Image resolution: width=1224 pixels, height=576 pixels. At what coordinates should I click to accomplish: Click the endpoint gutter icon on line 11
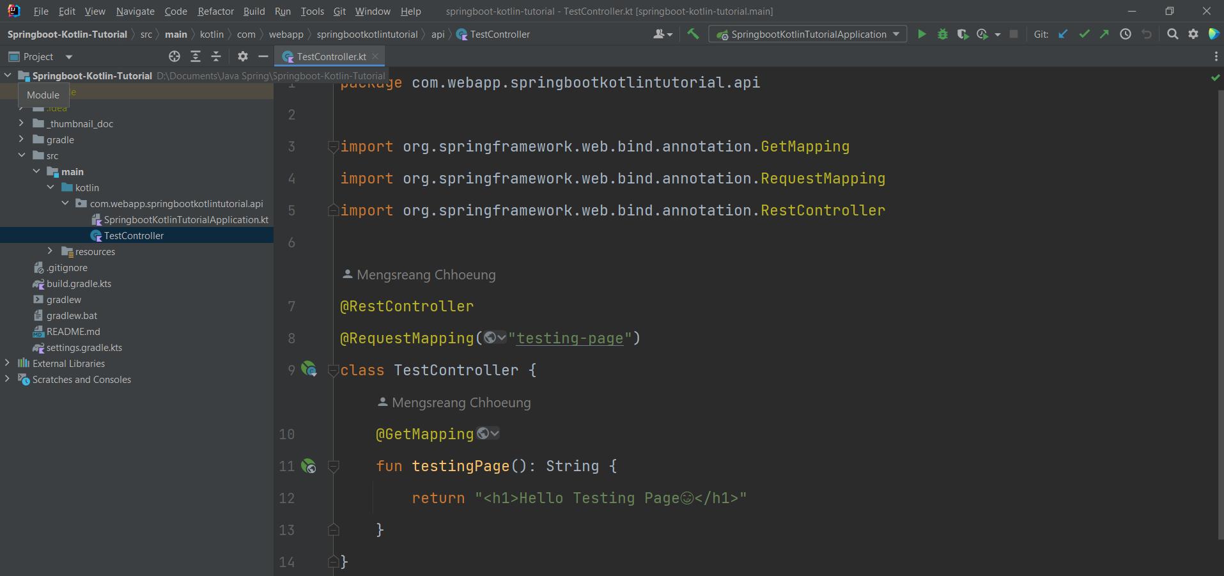click(x=309, y=466)
